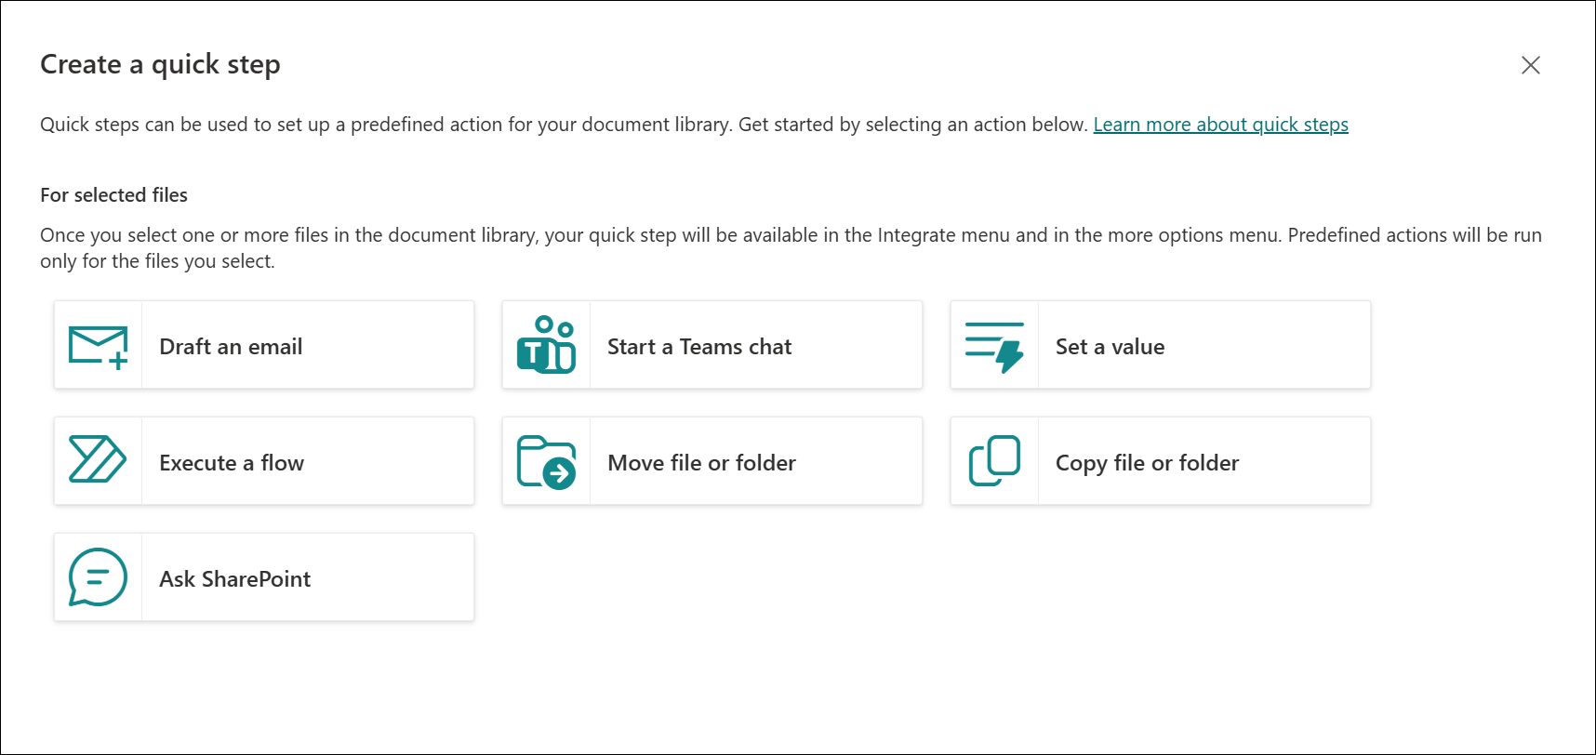Choose the 'Move file or folder' text label
1596x755 pixels.
click(701, 463)
